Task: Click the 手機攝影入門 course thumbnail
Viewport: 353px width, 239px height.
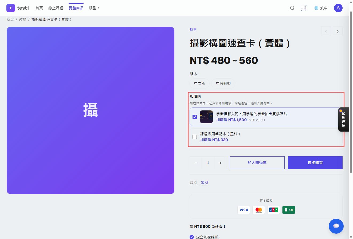Action: 206,117
